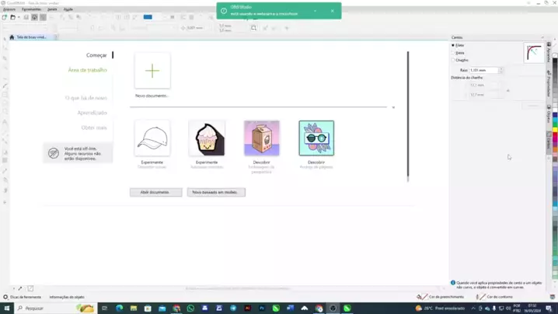
Task: Expand the arrow beside the templates divider
Action: pyautogui.click(x=393, y=107)
